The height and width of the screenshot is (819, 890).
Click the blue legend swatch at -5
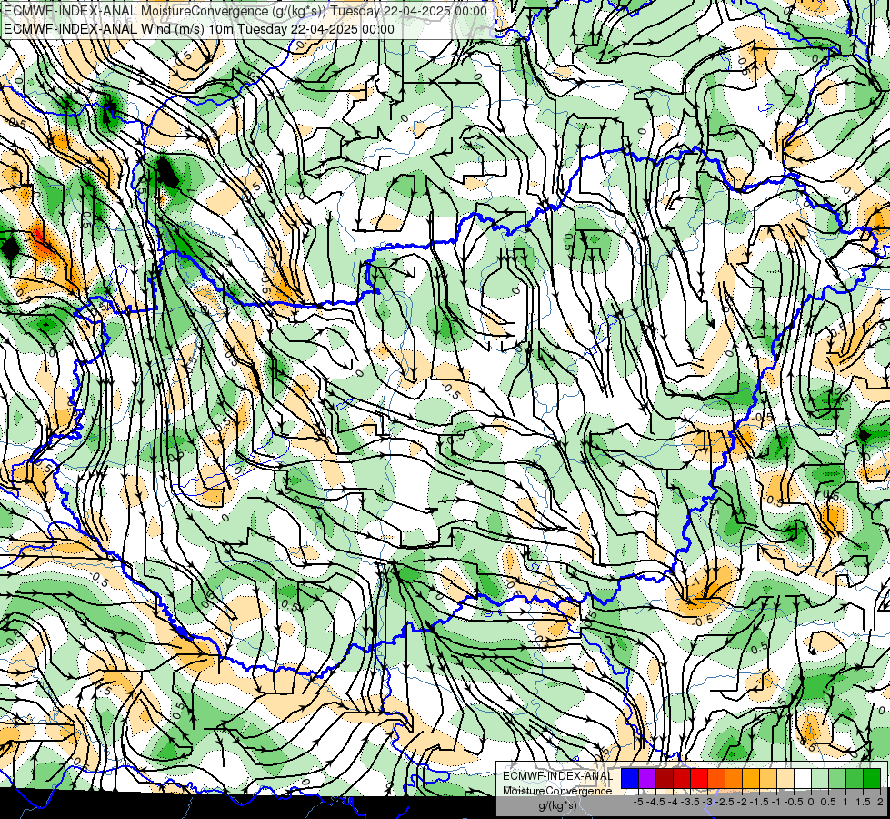[630, 779]
